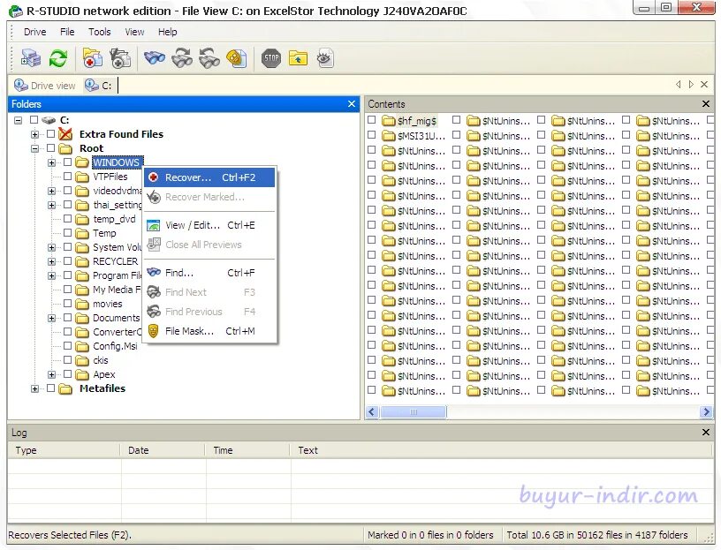Click the $MSI31U... folder icon in Contents

click(x=389, y=136)
